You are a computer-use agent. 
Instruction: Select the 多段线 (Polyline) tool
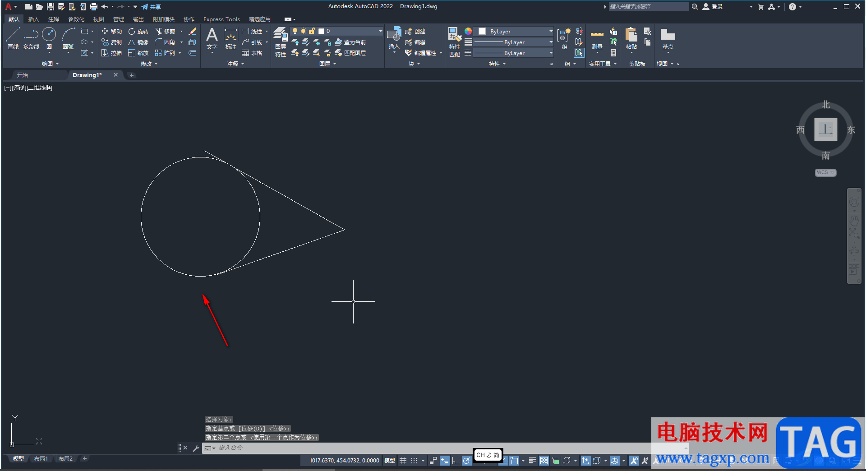[31, 38]
